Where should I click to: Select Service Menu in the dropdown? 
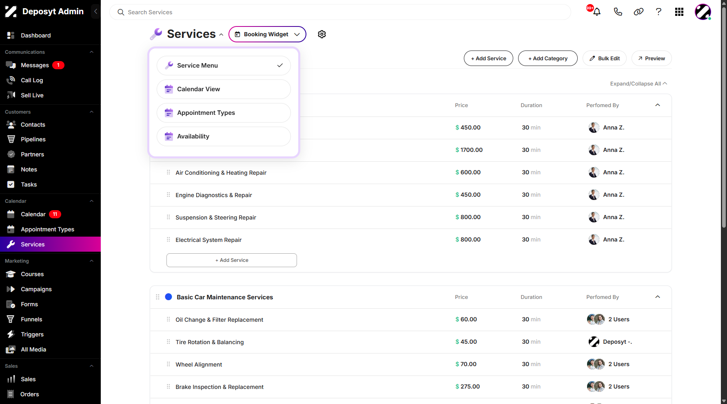coord(224,66)
